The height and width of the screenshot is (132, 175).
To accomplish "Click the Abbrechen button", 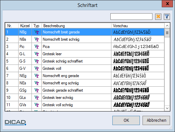I will point(156,120).
